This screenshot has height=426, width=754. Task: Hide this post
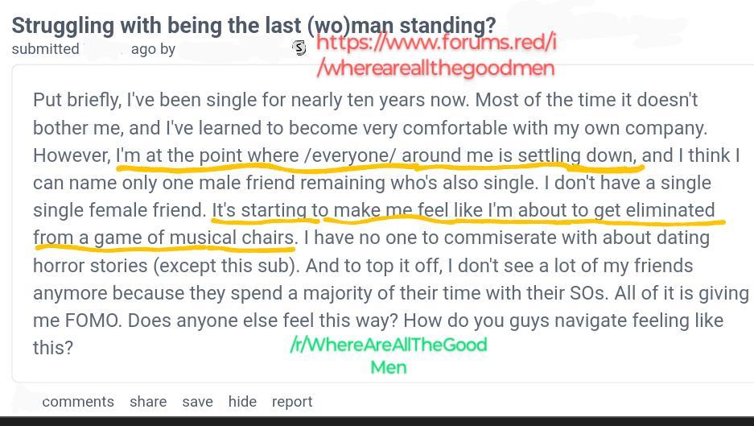[x=242, y=402]
